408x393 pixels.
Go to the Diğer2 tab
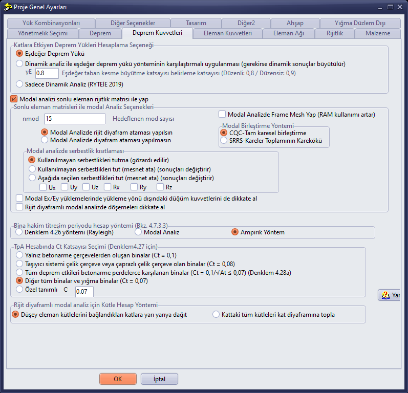tap(246, 23)
